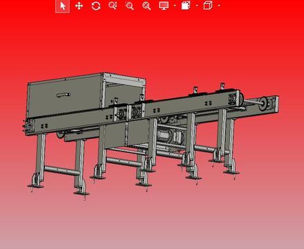
Task: Click the left end cap of the conveyor
Action: (x=29, y=127)
